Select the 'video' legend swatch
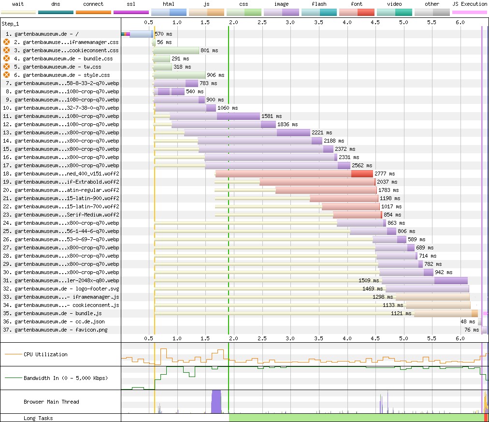Image resolution: width=489 pixels, height=422 pixels. coord(394,13)
